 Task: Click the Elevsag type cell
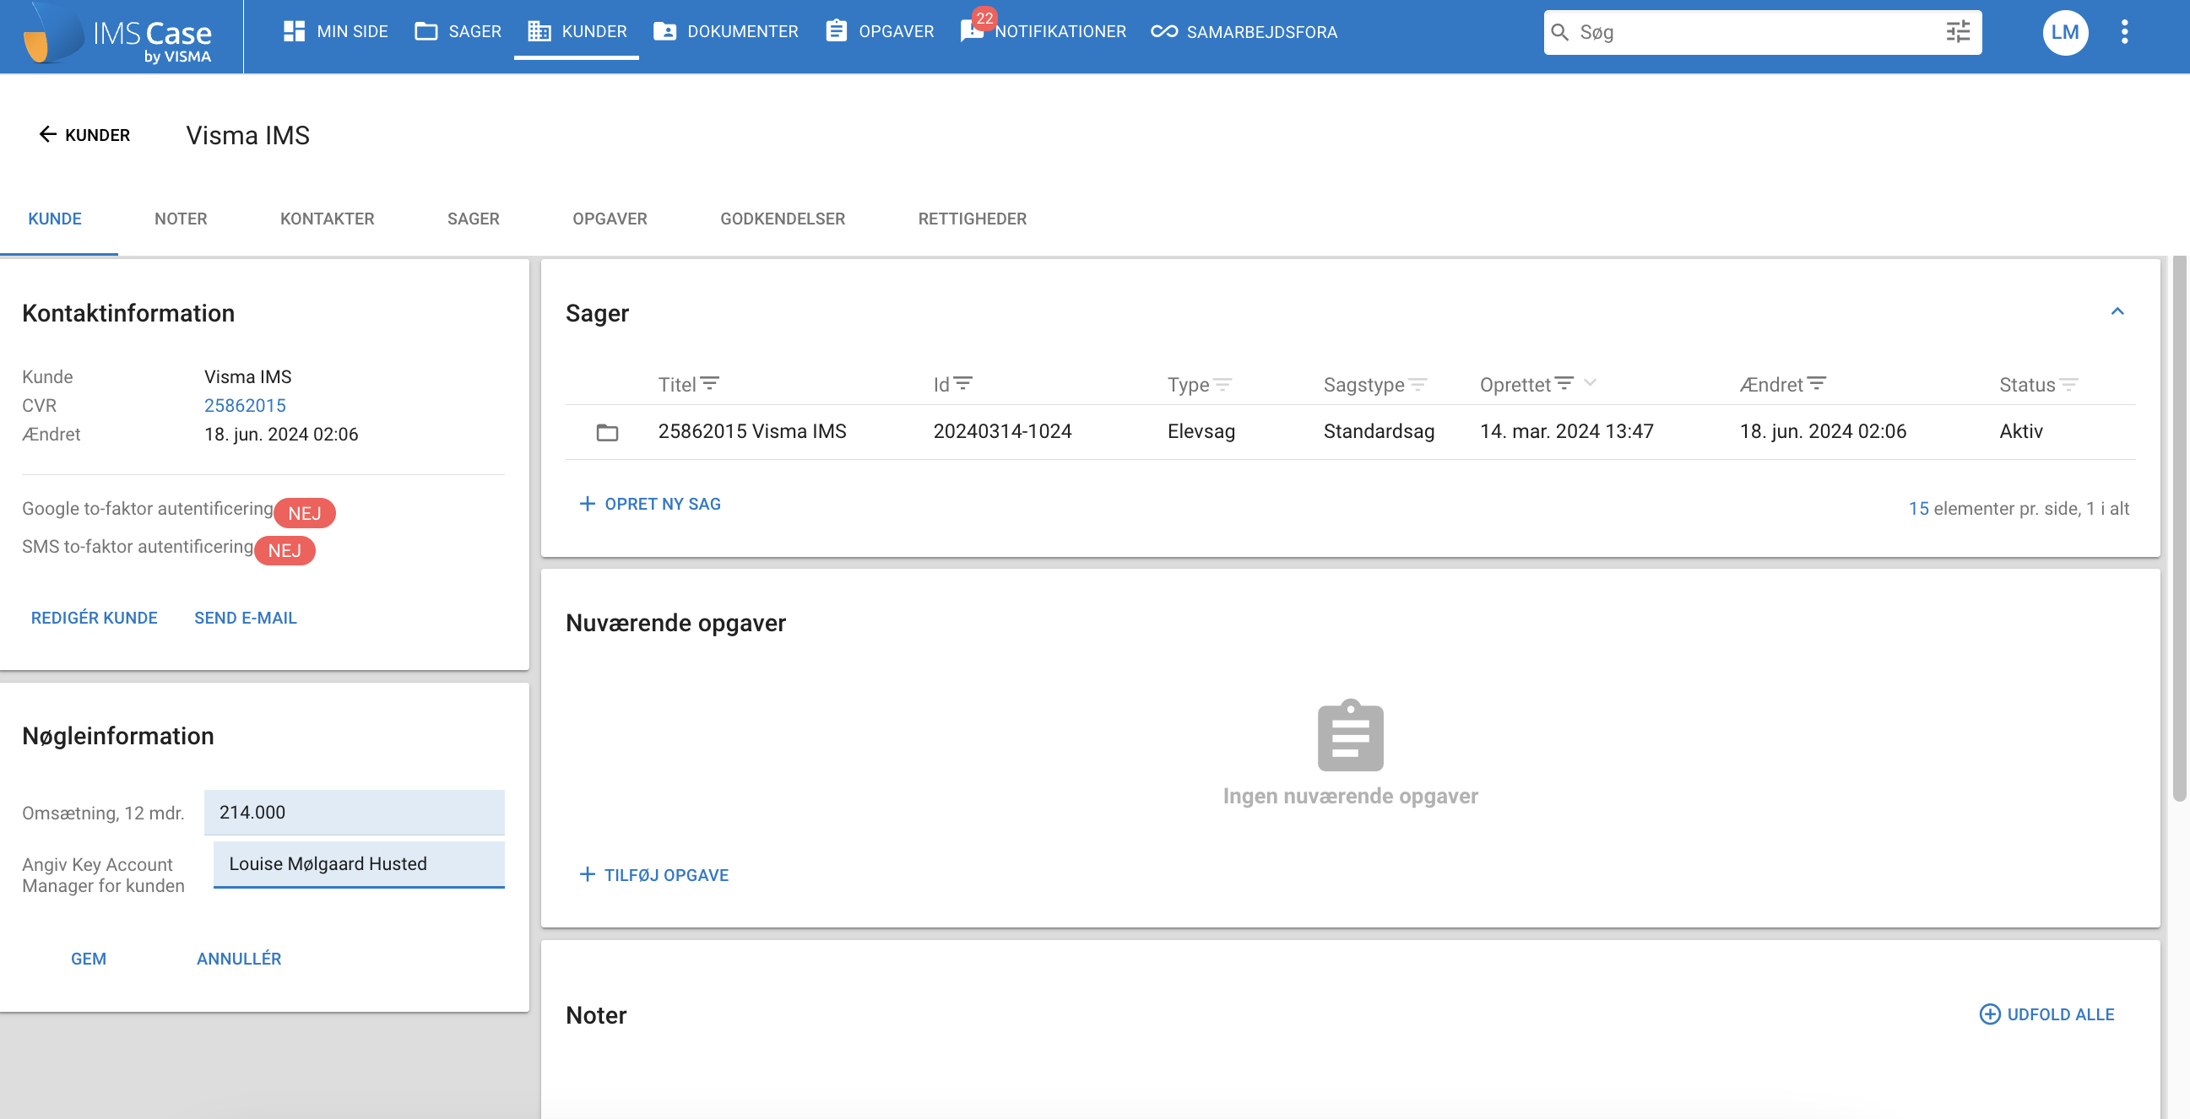click(1201, 430)
